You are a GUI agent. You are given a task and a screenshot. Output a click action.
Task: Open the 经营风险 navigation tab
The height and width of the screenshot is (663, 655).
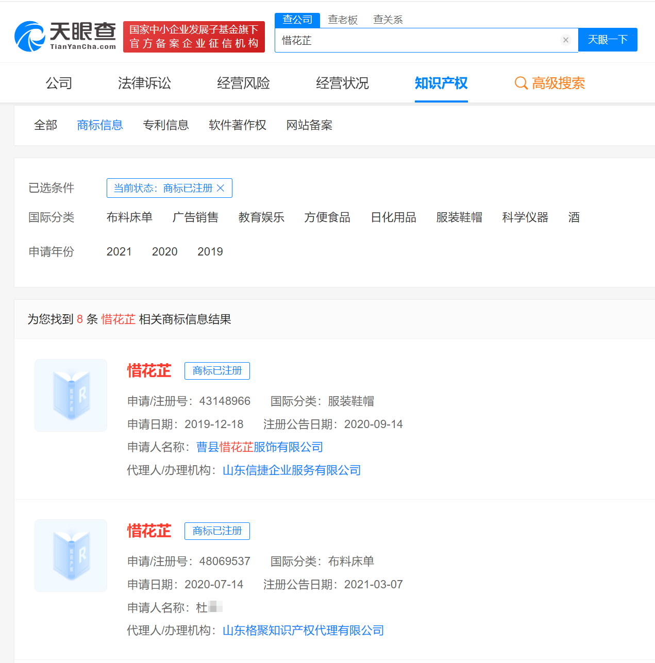243,83
